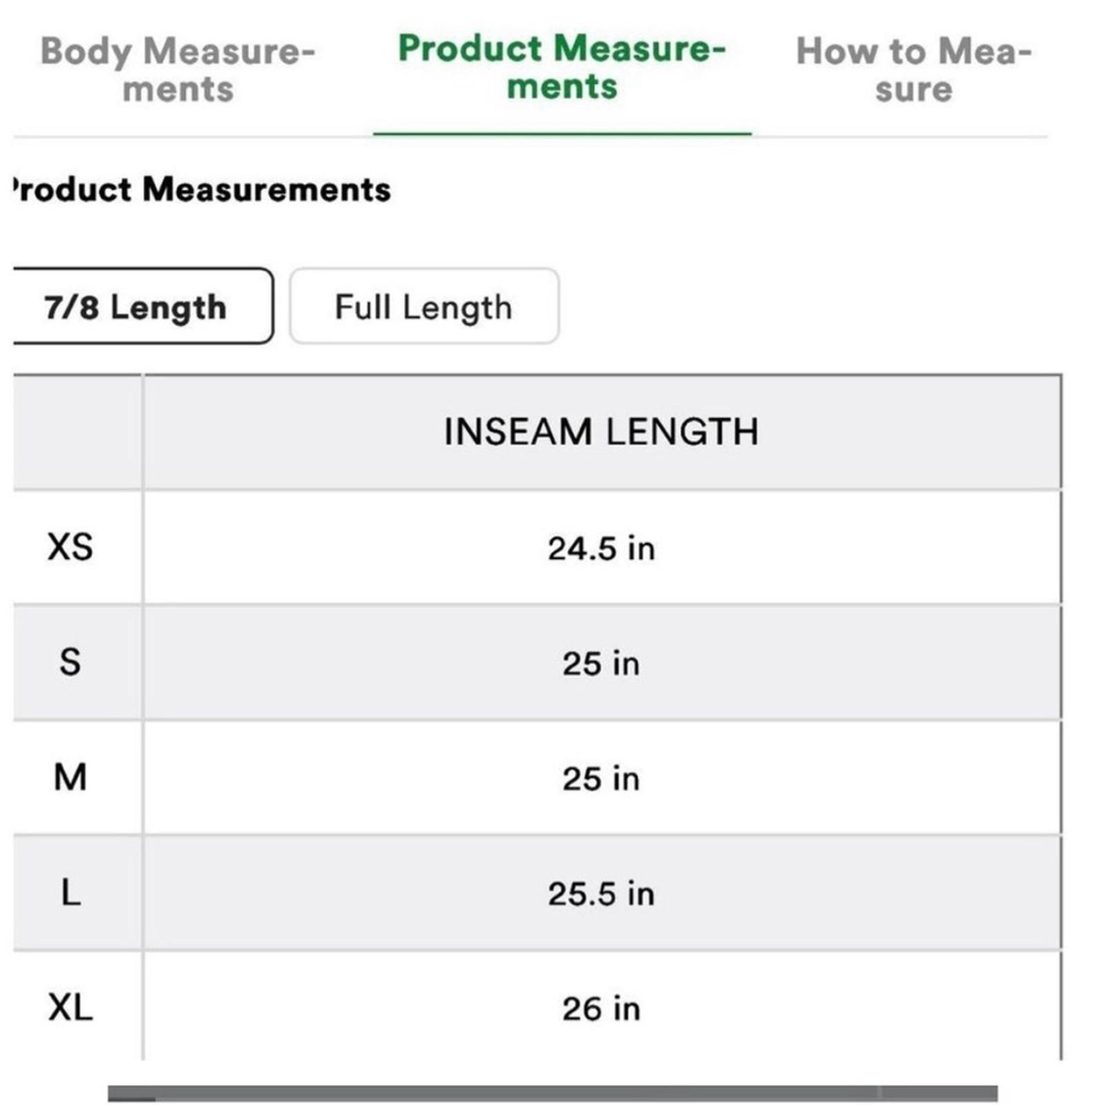1105x1105 pixels.
Task: Click the Product Measurements section heading
Action: [x=202, y=189]
